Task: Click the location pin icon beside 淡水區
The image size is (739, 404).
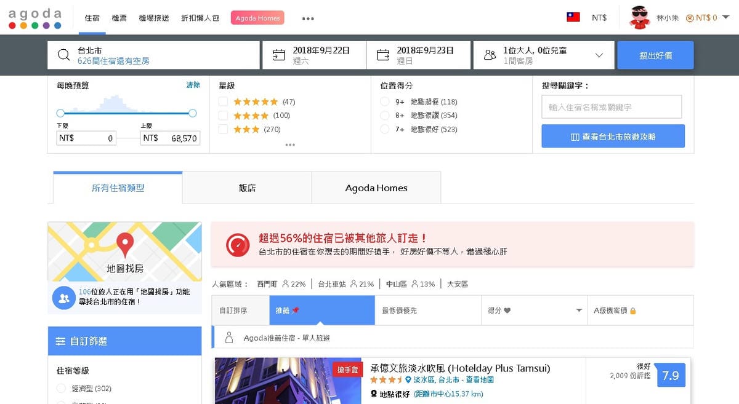Action: click(408, 380)
